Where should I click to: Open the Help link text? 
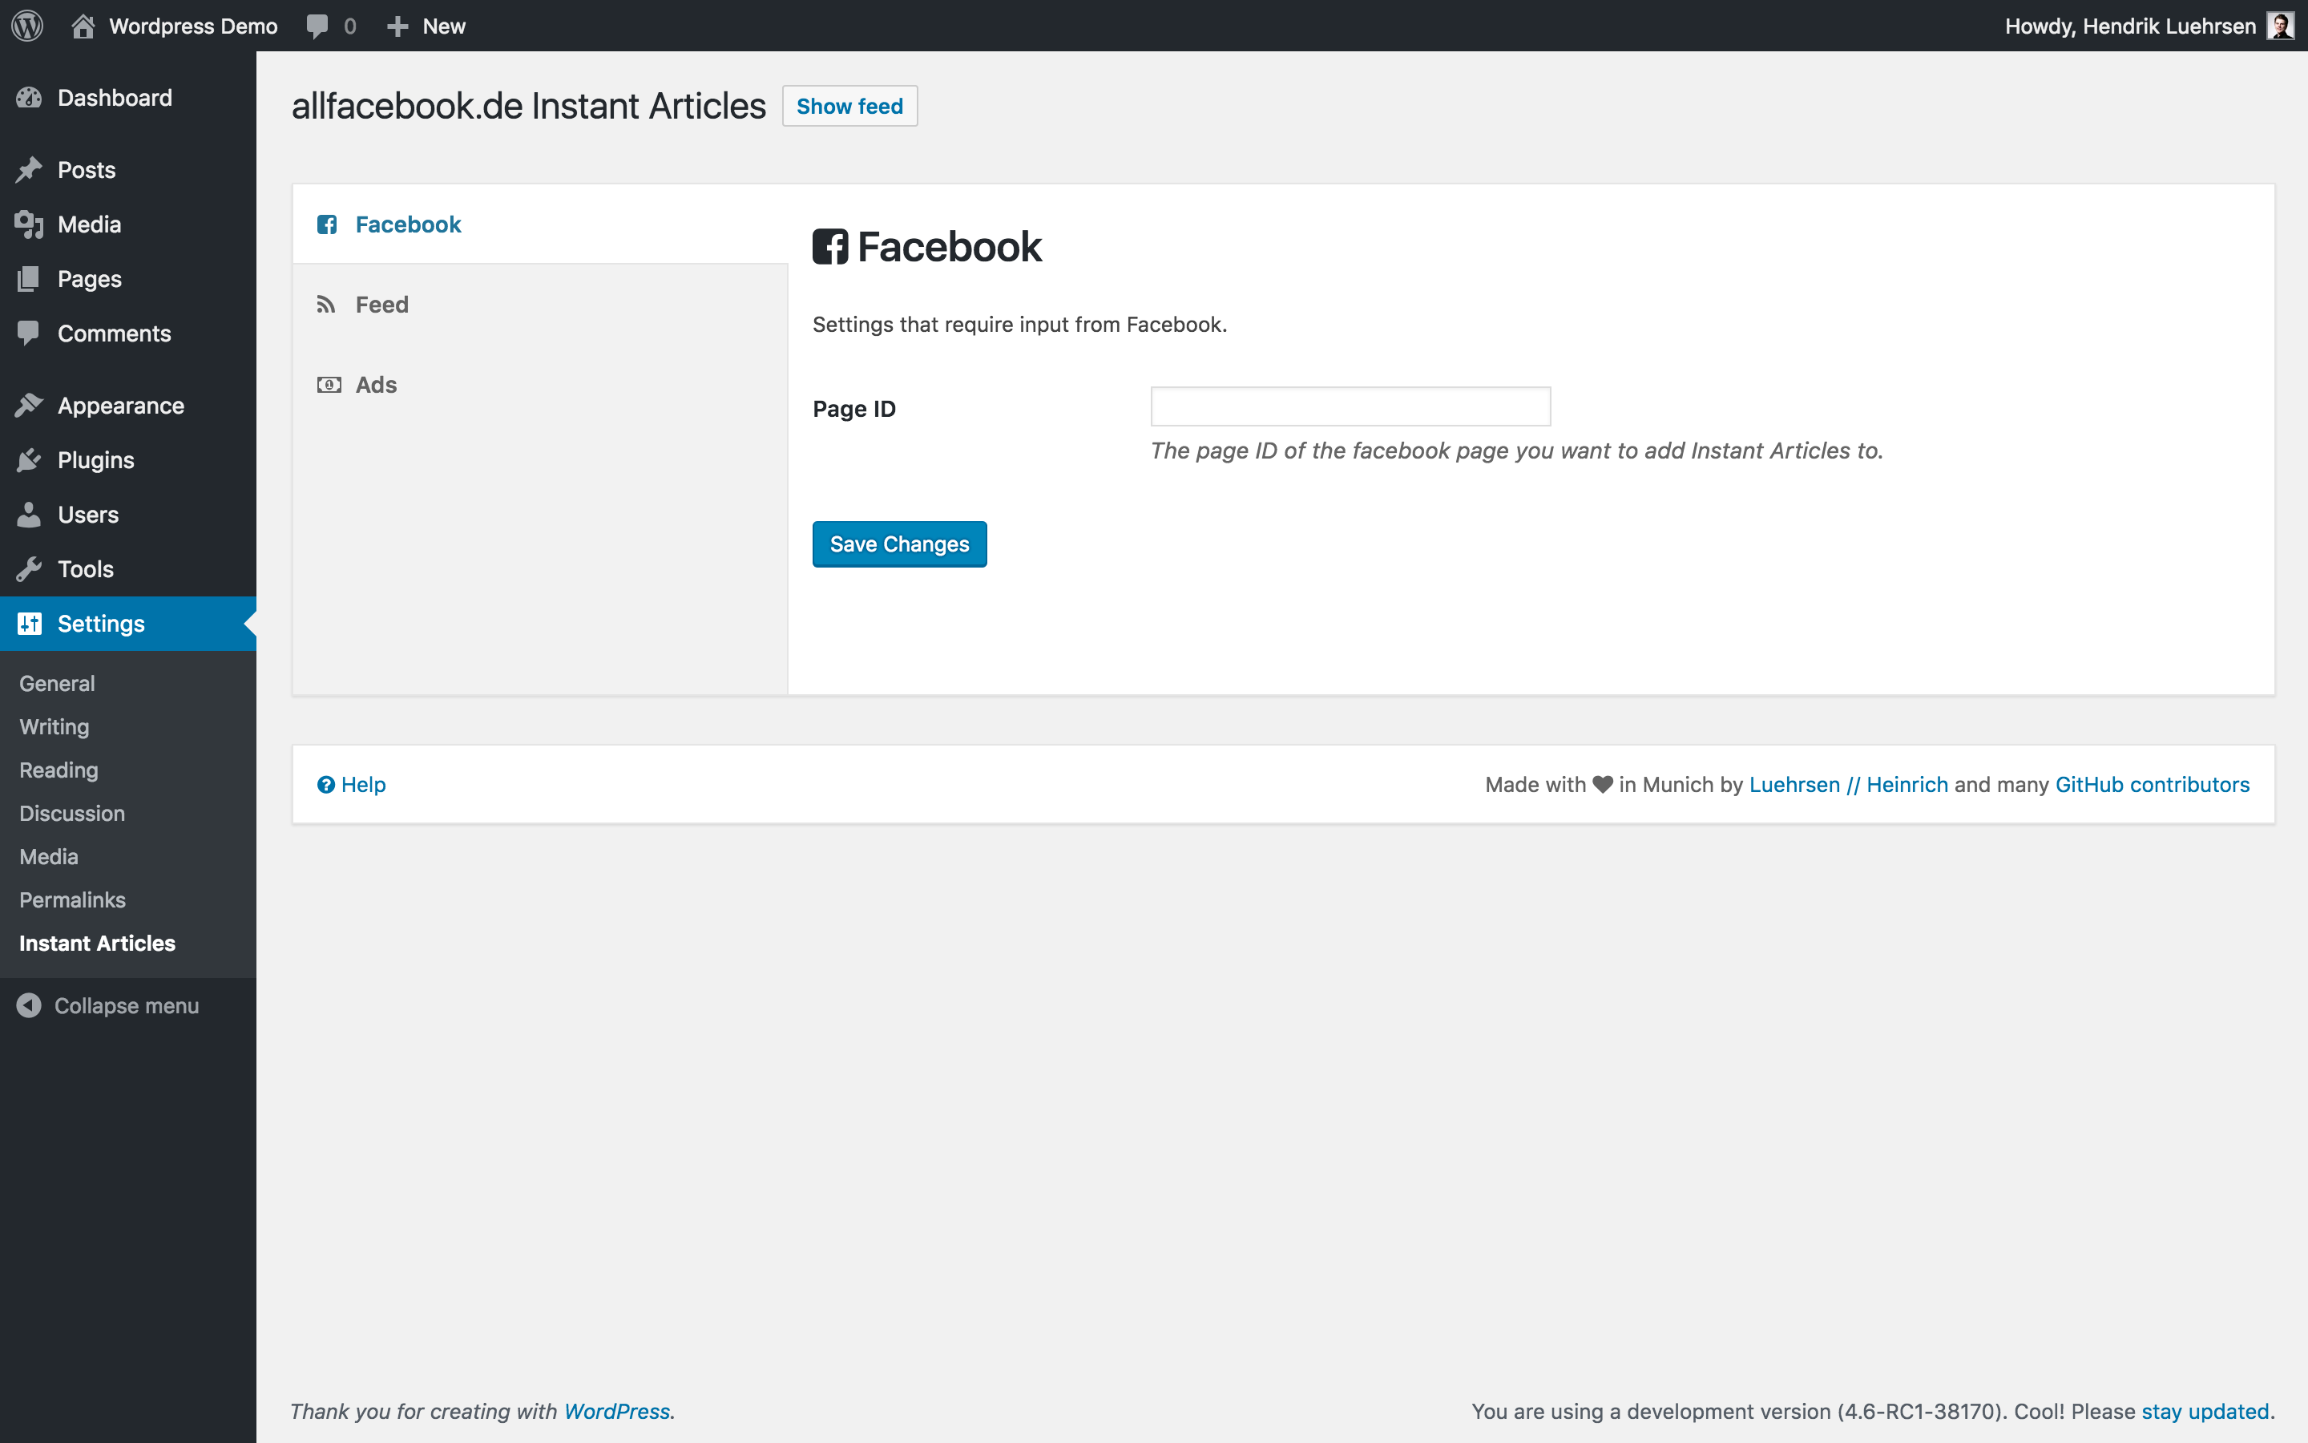coord(363,785)
